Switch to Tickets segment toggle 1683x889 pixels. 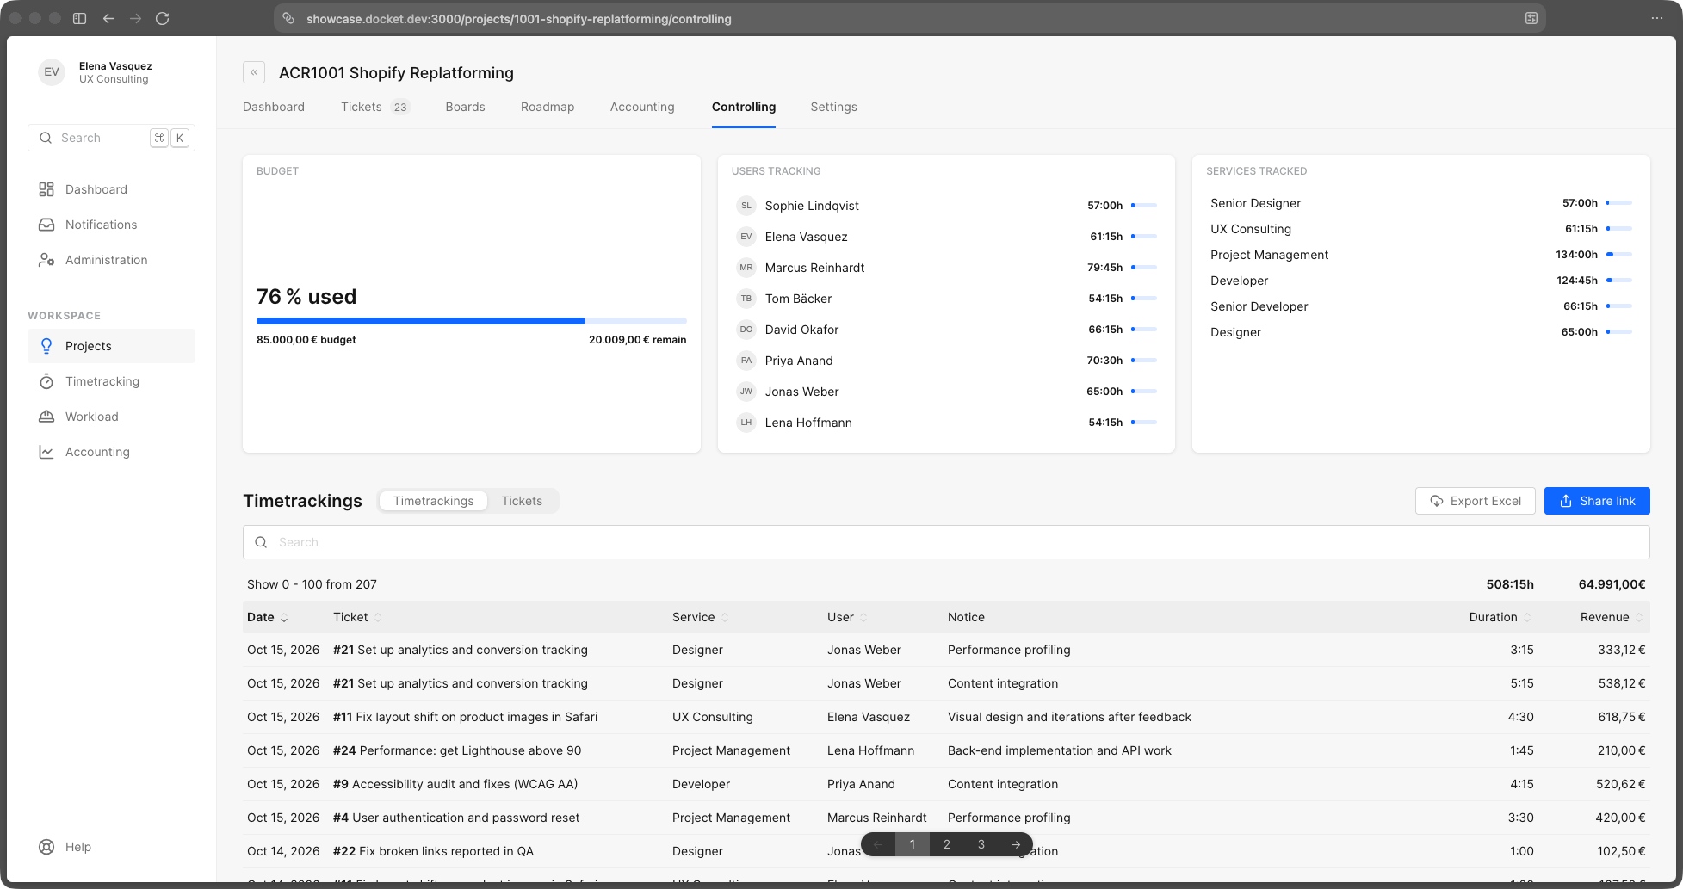pos(522,501)
